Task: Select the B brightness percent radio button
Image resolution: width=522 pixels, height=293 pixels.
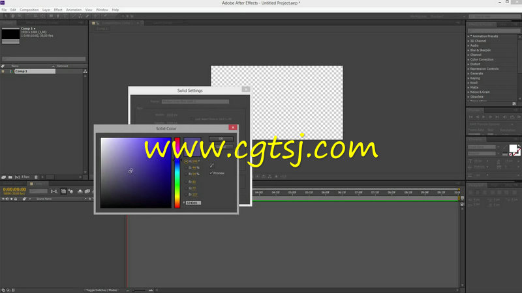Action: [x=186, y=174]
